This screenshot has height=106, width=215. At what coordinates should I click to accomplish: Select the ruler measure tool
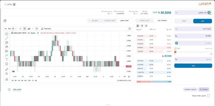tap(7, 69)
